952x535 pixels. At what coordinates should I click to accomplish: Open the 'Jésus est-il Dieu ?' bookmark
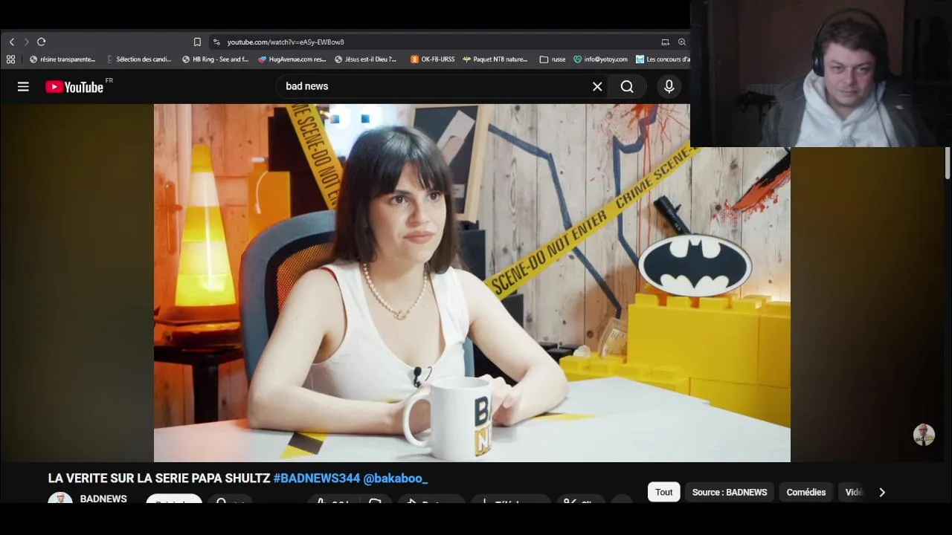point(366,59)
